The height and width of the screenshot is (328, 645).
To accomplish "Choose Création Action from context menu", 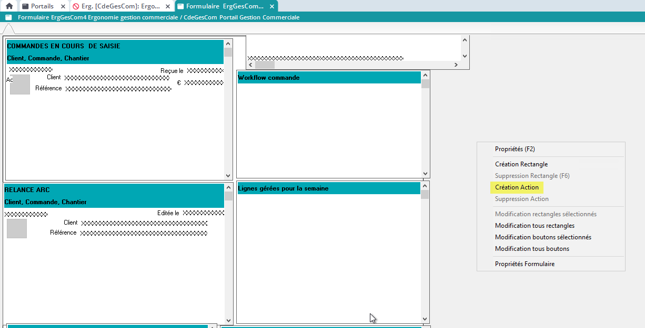I will click(517, 187).
